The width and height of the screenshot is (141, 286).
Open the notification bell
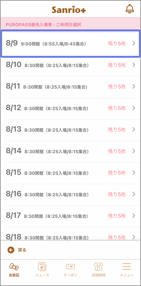tap(130, 9)
